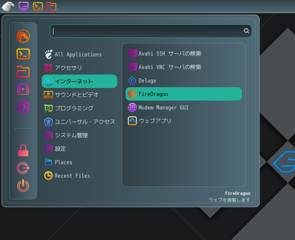
Task: Launch Avahi VNC サーバの検索
Action: click(184, 67)
